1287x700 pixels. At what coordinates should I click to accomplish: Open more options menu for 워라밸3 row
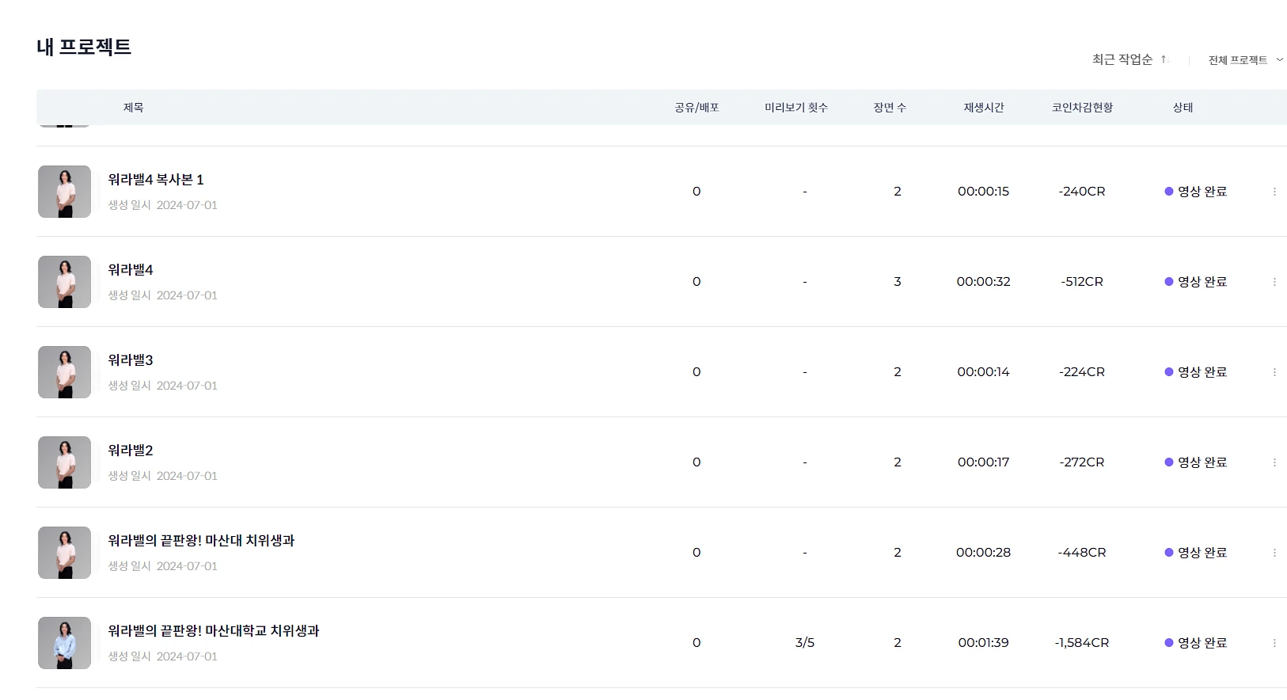point(1274,372)
